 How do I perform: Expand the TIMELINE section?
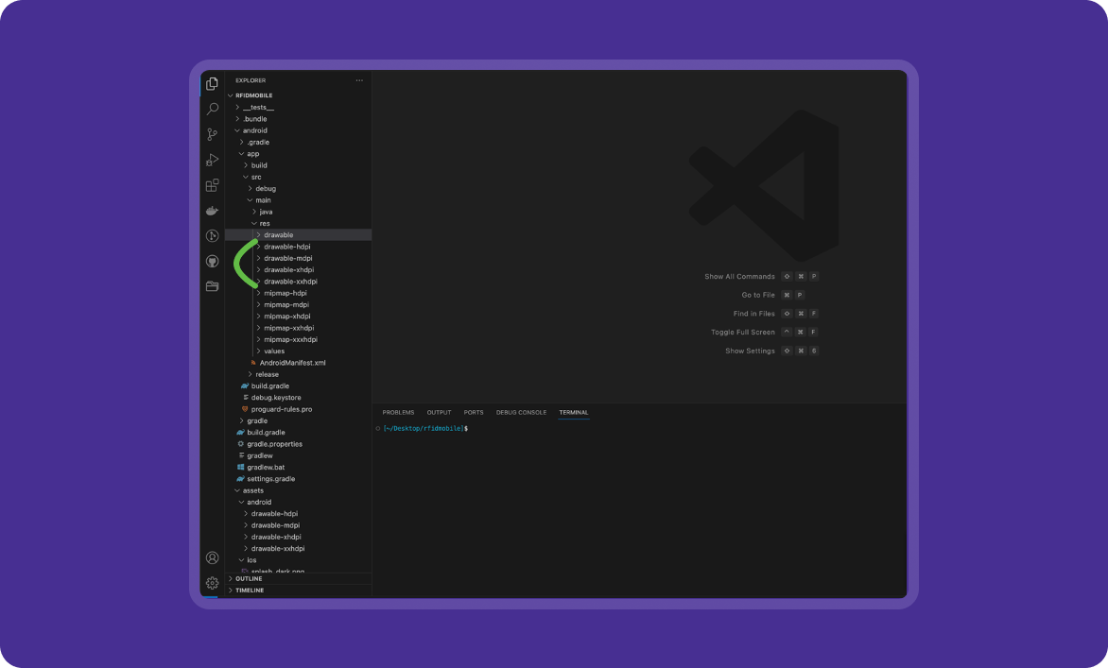(x=250, y=590)
